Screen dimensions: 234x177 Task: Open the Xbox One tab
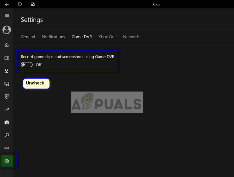coord(108,37)
